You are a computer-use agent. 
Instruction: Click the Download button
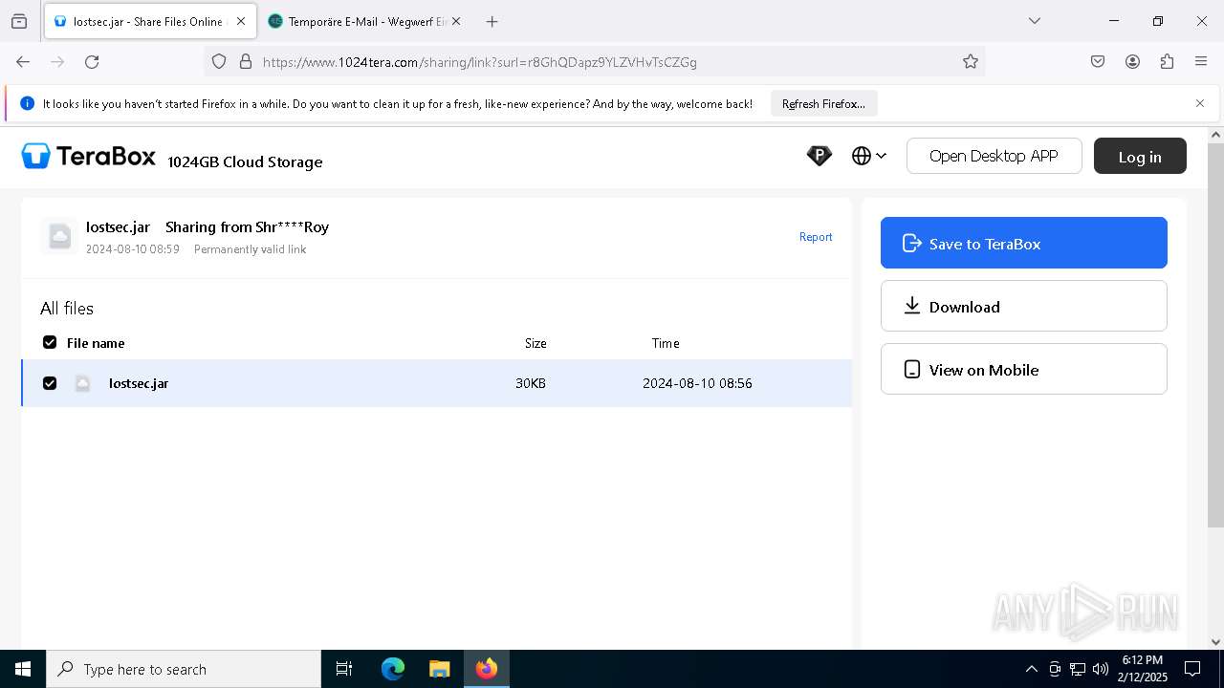pyautogui.click(x=1024, y=306)
